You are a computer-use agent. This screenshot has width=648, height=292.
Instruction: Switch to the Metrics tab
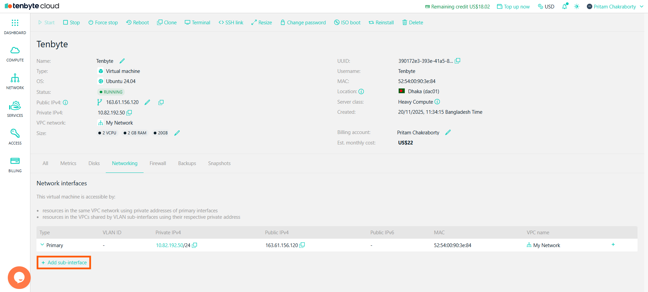[68, 163]
